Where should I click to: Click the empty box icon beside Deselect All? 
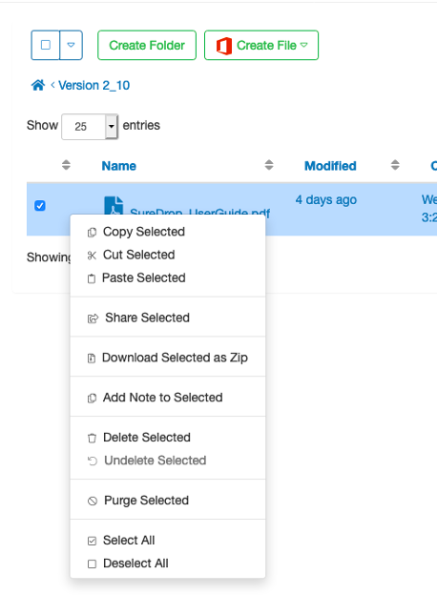click(92, 564)
